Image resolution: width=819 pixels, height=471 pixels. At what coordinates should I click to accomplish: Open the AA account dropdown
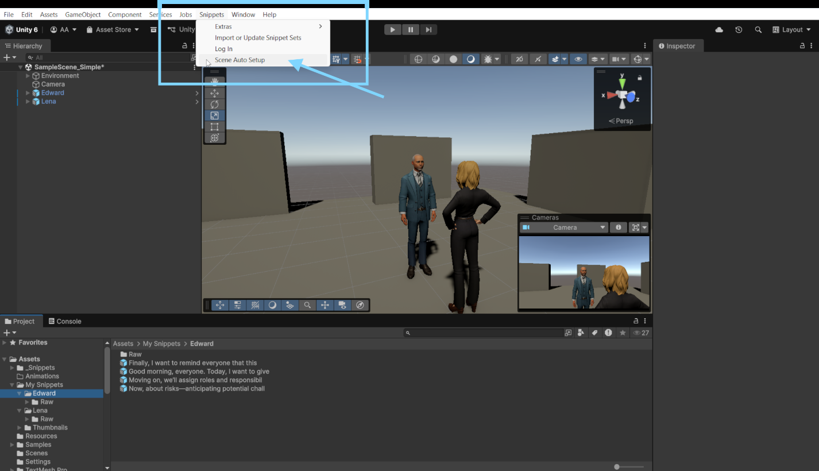[x=63, y=30]
